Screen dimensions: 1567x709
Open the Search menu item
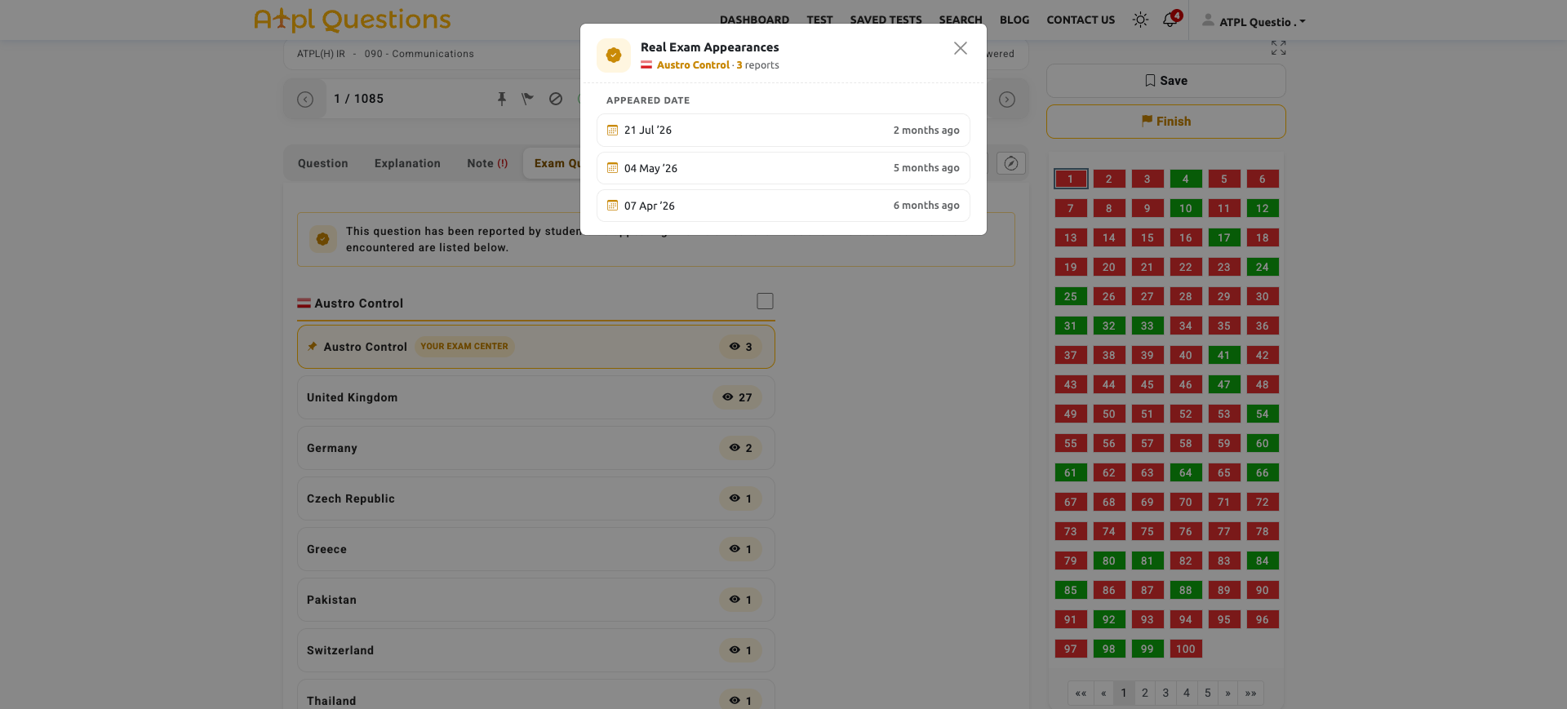coord(961,20)
